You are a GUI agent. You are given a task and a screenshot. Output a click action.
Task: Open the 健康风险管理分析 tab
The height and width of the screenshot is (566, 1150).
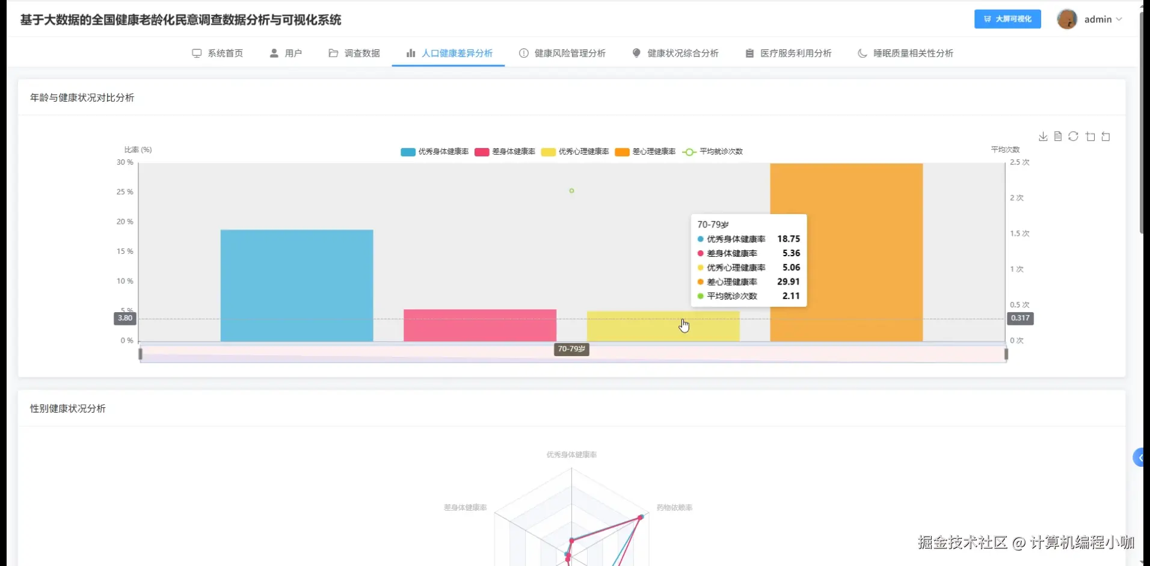coord(562,53)
